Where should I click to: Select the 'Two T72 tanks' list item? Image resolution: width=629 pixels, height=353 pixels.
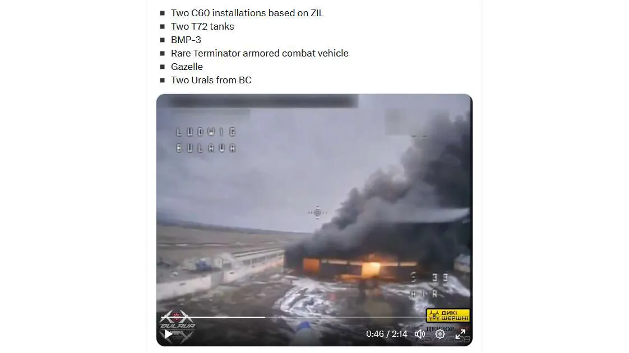(x=202, y=26)
